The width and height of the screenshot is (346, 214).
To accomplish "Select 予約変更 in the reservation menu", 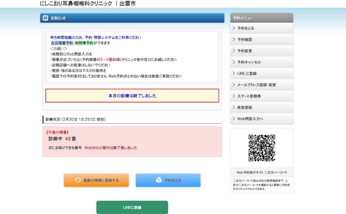I will [x=262, y=51].
